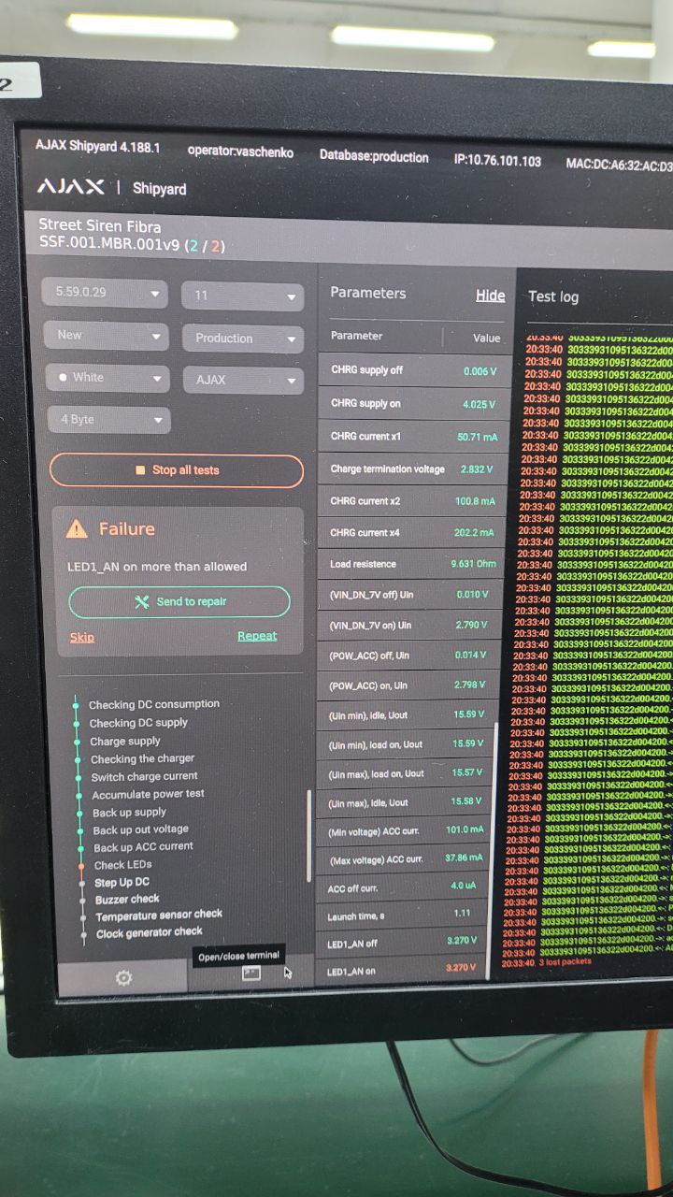The image size is (673, 1197).
Task: Click the wrench icon in Send to repair
Action: click(x=142, y=602)
